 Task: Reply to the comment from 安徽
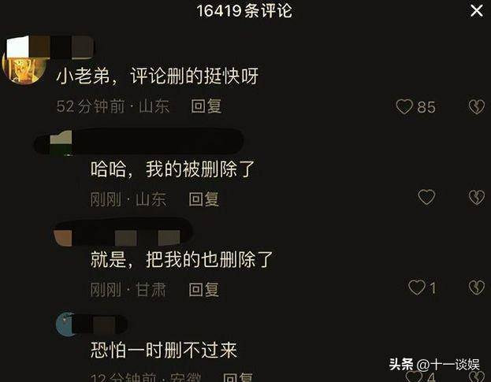click(238, 377)
